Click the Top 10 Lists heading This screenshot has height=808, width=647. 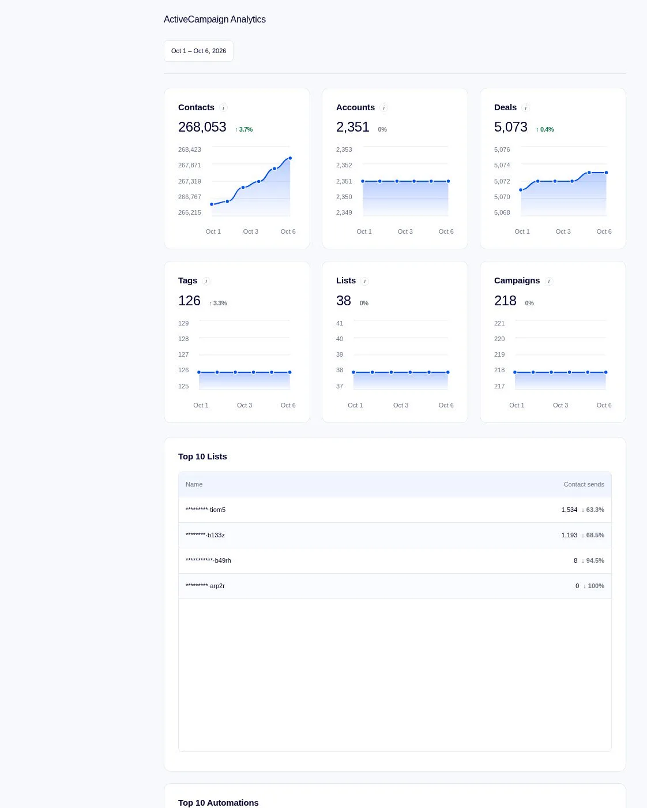tap(202, 457)
